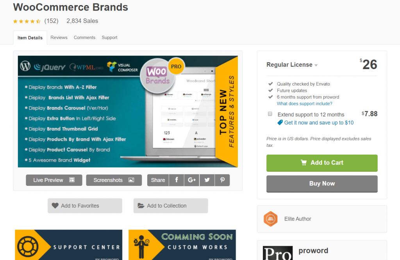Pin item with Pinterest icon
The image size is (400, 260).
(222, 180)
